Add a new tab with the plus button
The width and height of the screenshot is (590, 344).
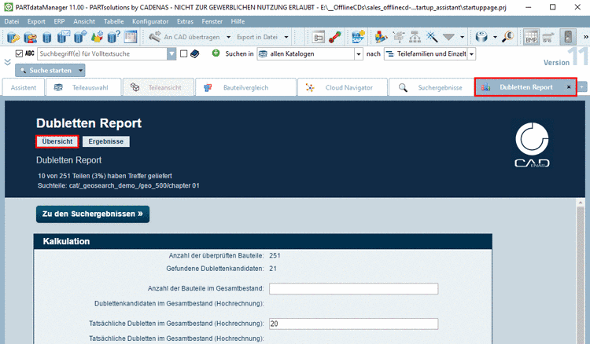582,87
